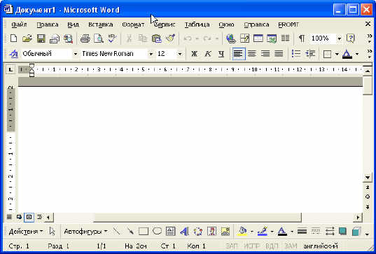Open the Автофигуры menu
Image resolution: width=376 pixels, height=254 pixels.
pos(85,232)
